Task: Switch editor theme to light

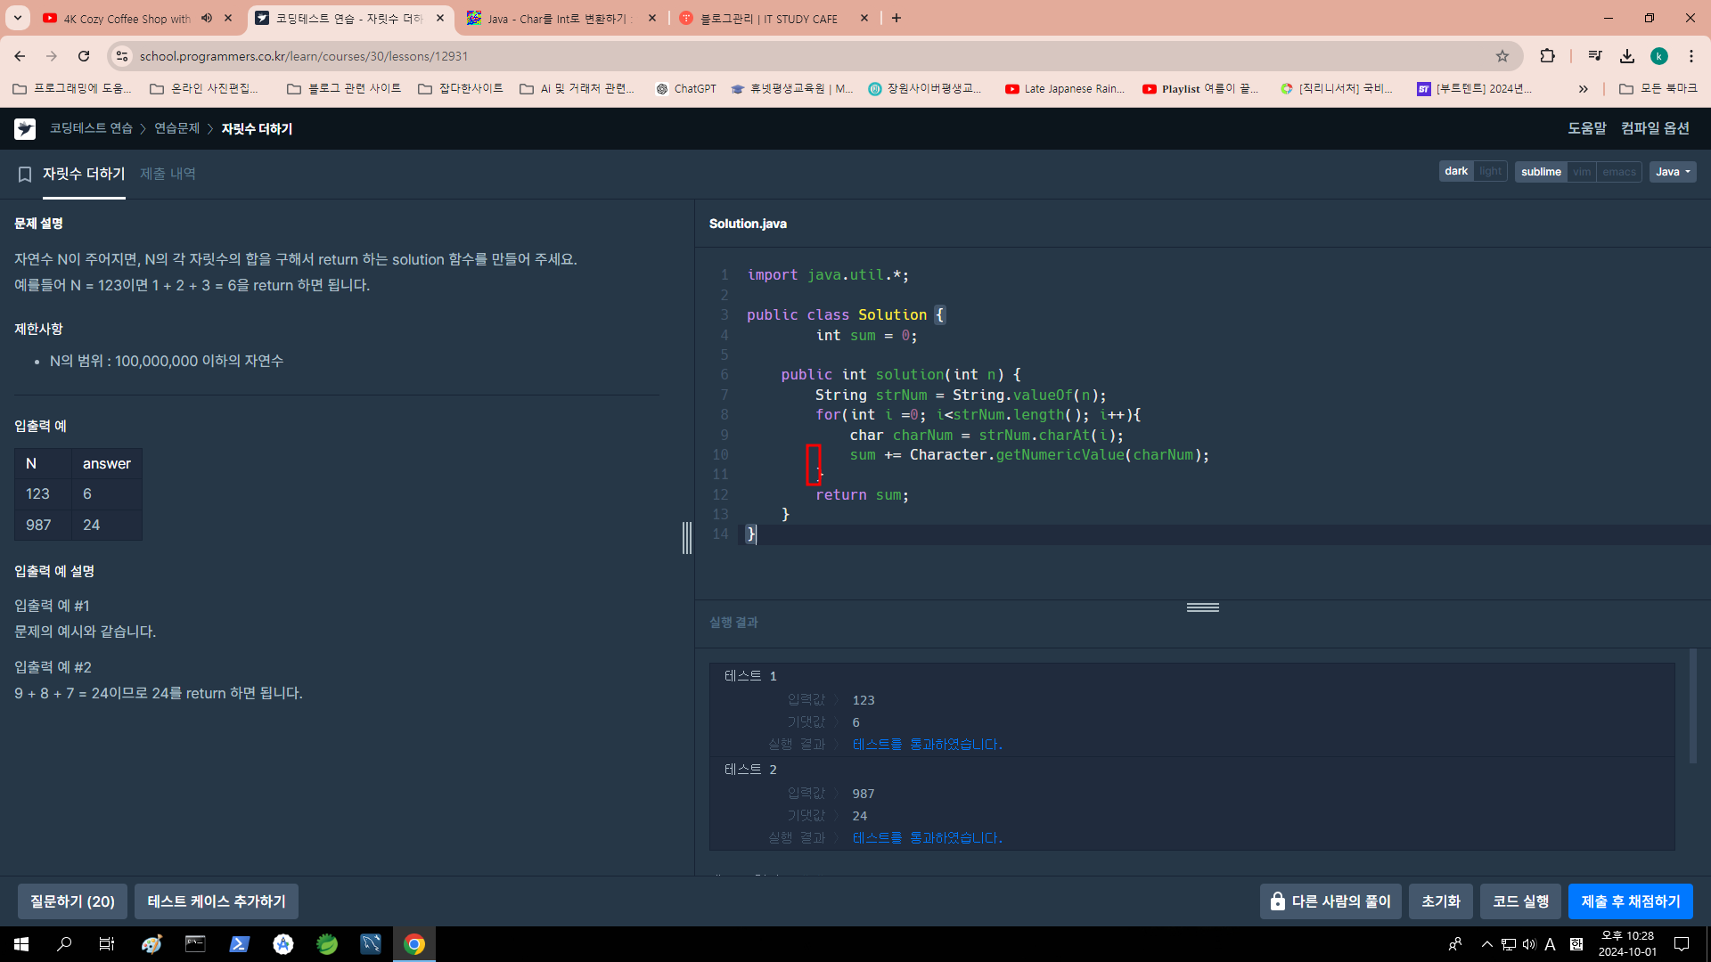Action: click(x=1490, y=171)
